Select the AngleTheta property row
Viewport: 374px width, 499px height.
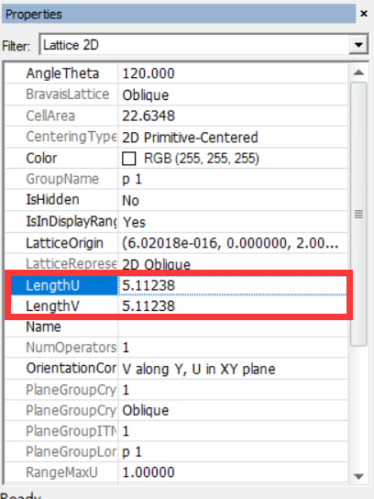pyautogui.click(x=177, y=73)
